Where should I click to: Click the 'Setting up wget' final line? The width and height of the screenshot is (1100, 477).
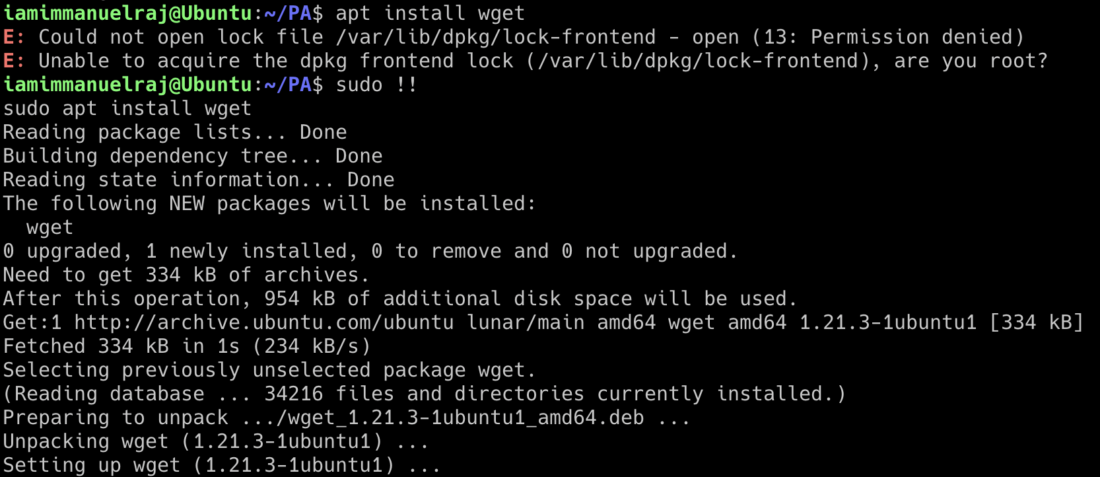click(222, 465)
